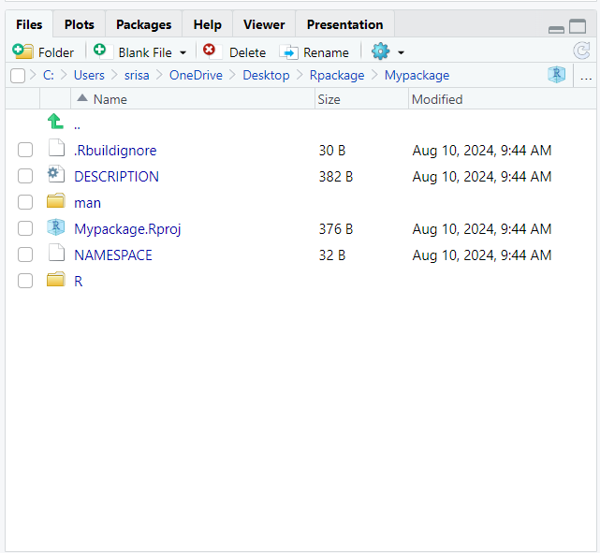Open the DESCRIPTION file
Image resolution: width=600 pixels, height=553 pixels.
(116, 176)
